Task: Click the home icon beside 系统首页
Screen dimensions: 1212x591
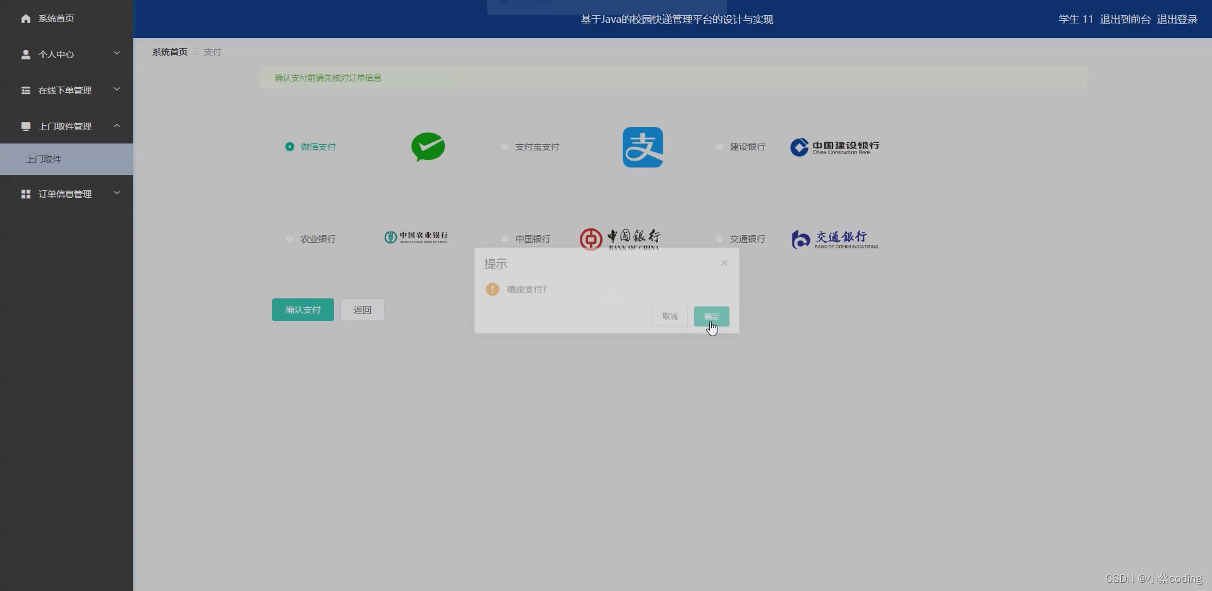Action: 26,18
